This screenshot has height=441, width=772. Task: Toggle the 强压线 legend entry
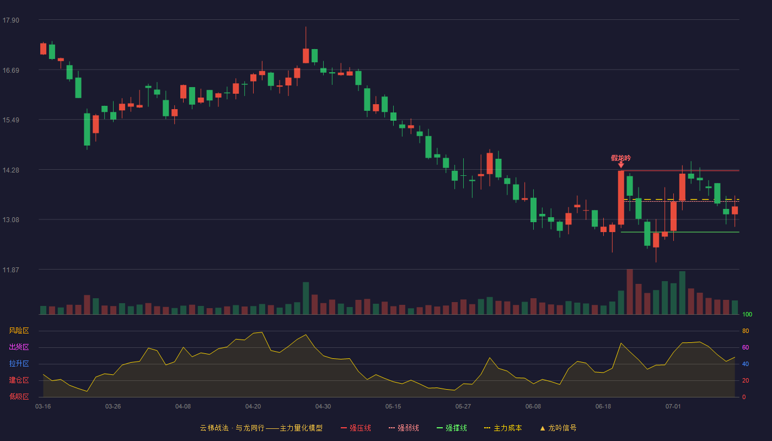pos(356,428)
